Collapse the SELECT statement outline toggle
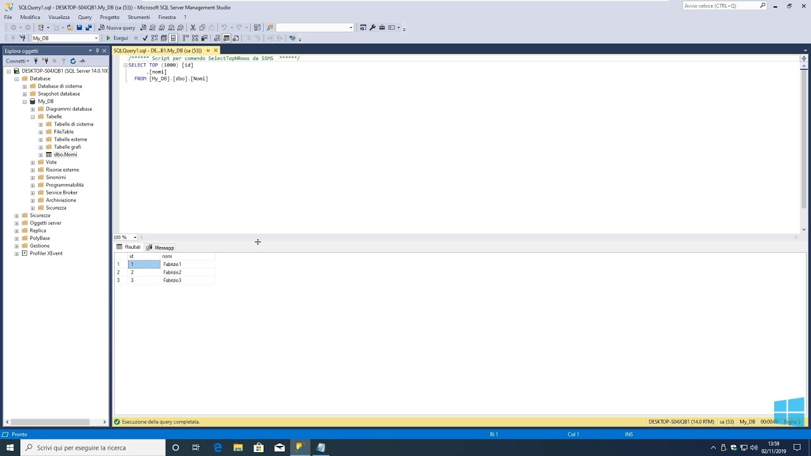 [x=125, y=65]
